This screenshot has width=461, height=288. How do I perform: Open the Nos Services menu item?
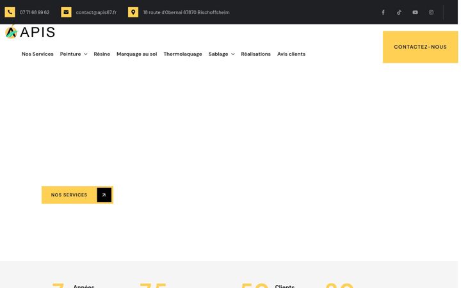coord(38,54)
